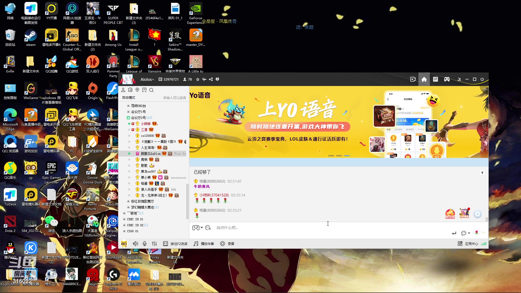Select user 狼人杀高手 in channel list
The width and height of the screenshot is (521, 293).
click(149, 189)
